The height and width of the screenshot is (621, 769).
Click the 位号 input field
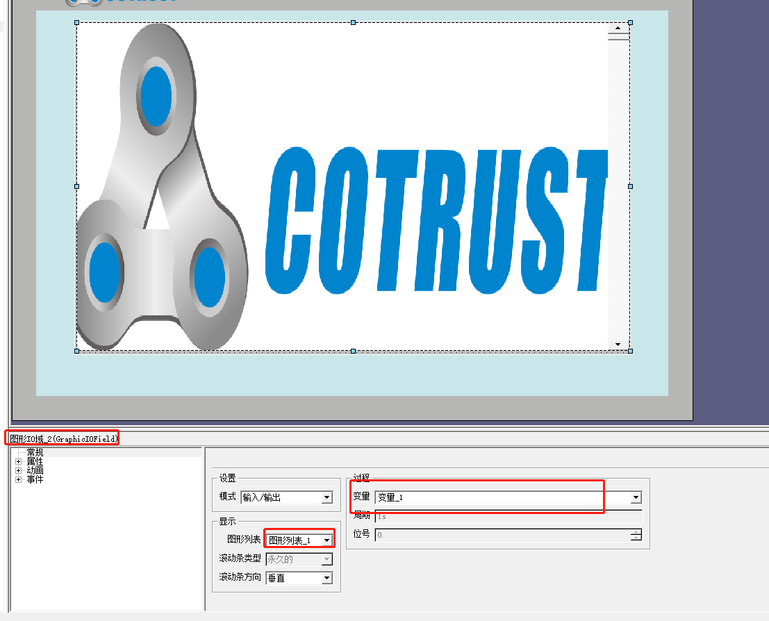[503, 535]
